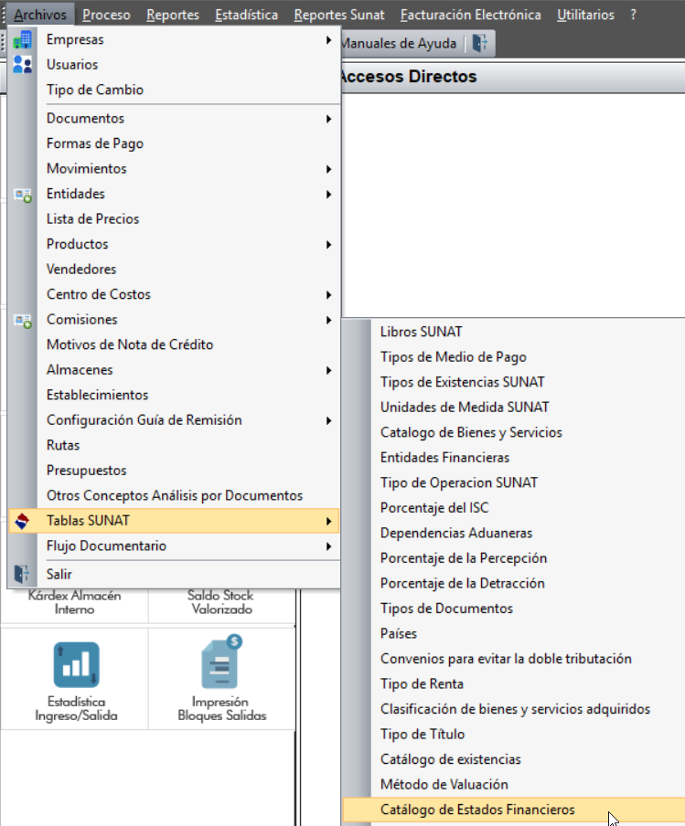Expand the Empresas submenu arrow
Screen dimensions: 685x826
click(x=328, y=40)
